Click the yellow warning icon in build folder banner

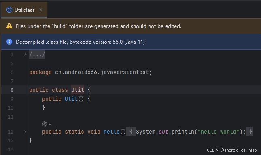(9, 26)
